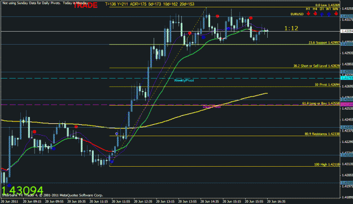Click the '20 Jun 14:35' time axis label
353x204 pixels.
click(x=210, y=201)
